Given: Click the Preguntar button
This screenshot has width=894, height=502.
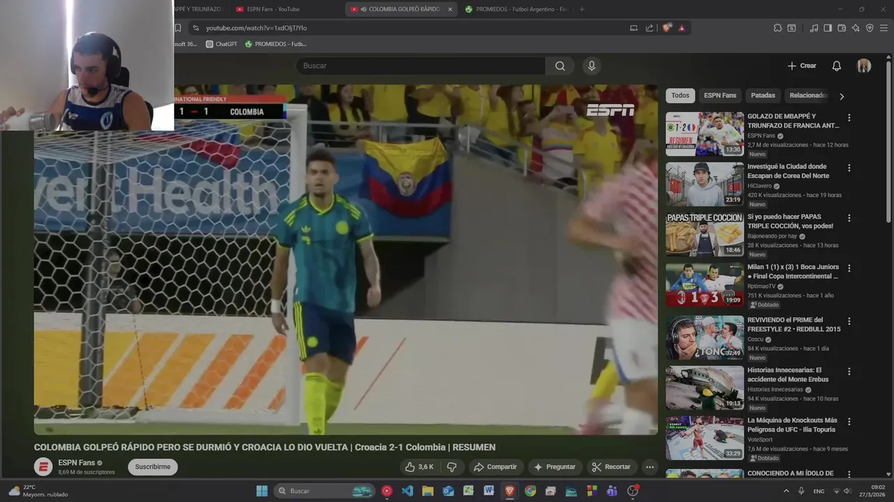Looking at the screenshot, I should coord(555,467).
